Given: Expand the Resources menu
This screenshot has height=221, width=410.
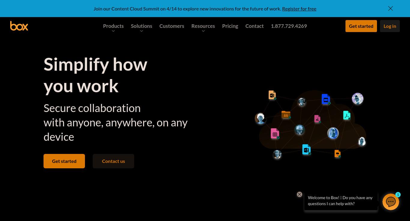Looking at the screenshot, I should (x=203, y=26).
